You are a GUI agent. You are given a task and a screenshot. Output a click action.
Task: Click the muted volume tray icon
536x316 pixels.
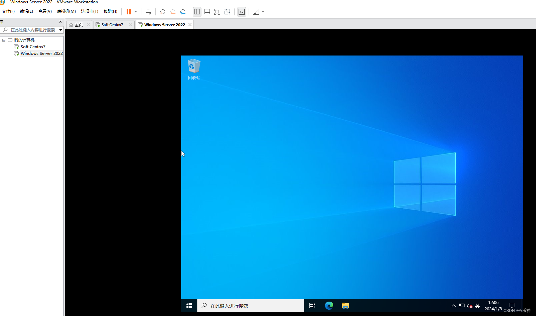pyautogui.click(x=470, y=306)
